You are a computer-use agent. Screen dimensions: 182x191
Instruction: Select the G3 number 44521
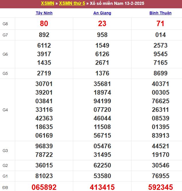[160, 146]
